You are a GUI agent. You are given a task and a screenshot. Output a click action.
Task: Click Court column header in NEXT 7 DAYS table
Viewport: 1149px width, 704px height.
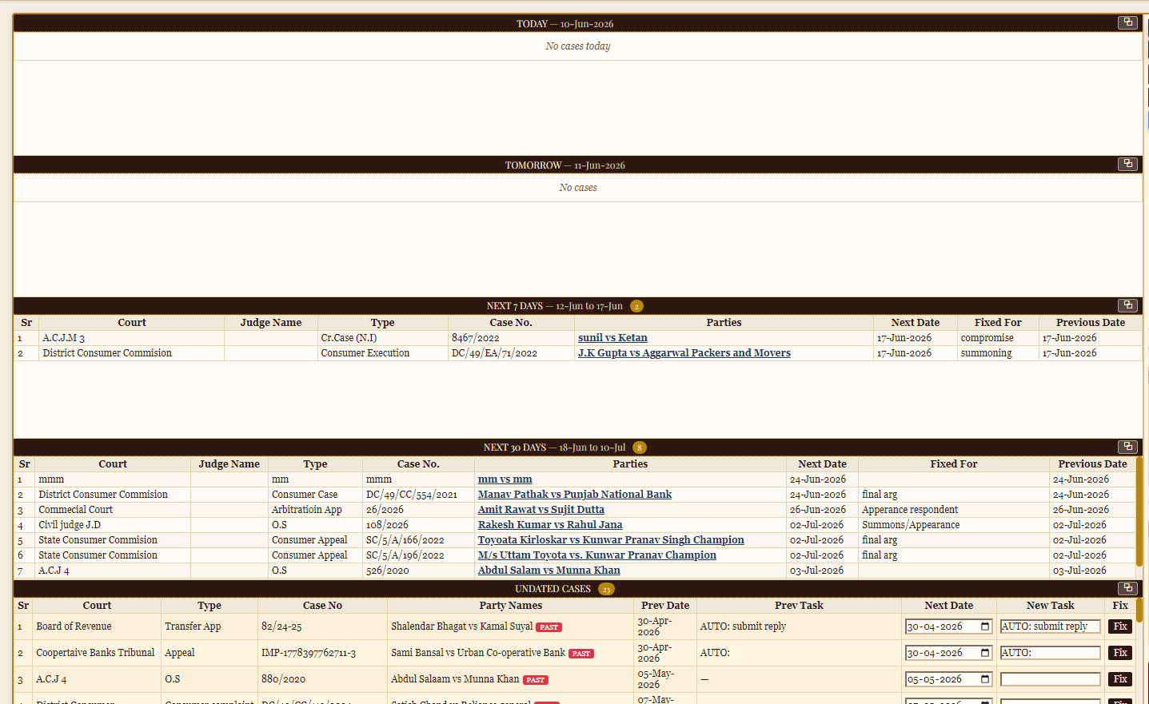tap(132, 323)
